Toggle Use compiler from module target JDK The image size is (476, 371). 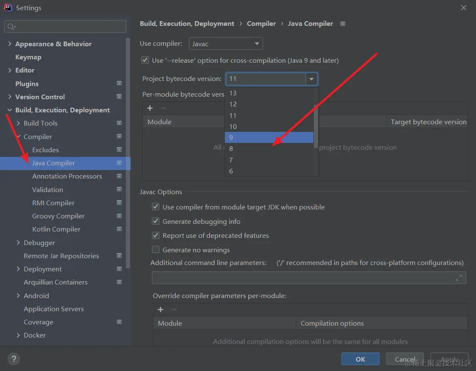coord(155,206)
